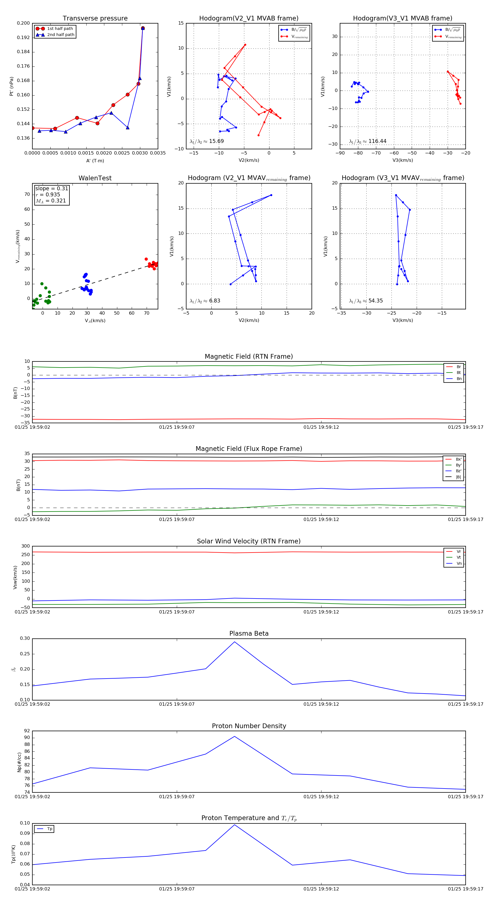Click 'Hodogram(V3_V1 MVAB frame)' title
Image resolution: width=498 pixels, height=914 pixels.
[x=403, y=19]
